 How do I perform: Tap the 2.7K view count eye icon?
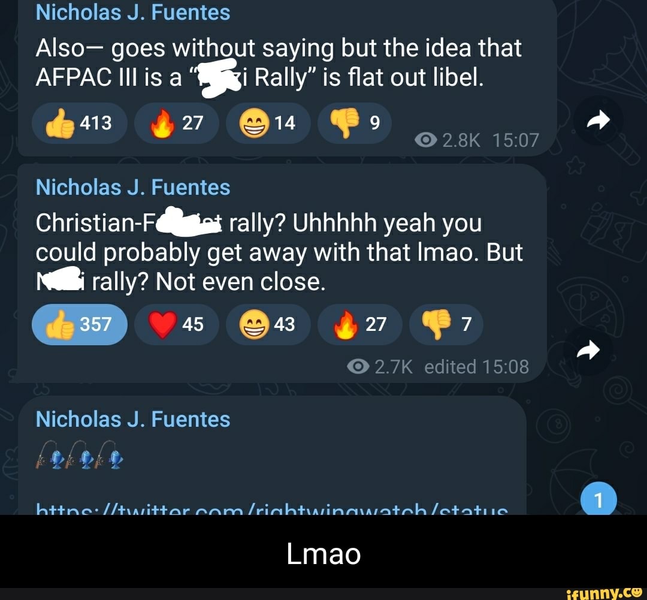click(x=358, y=367)
